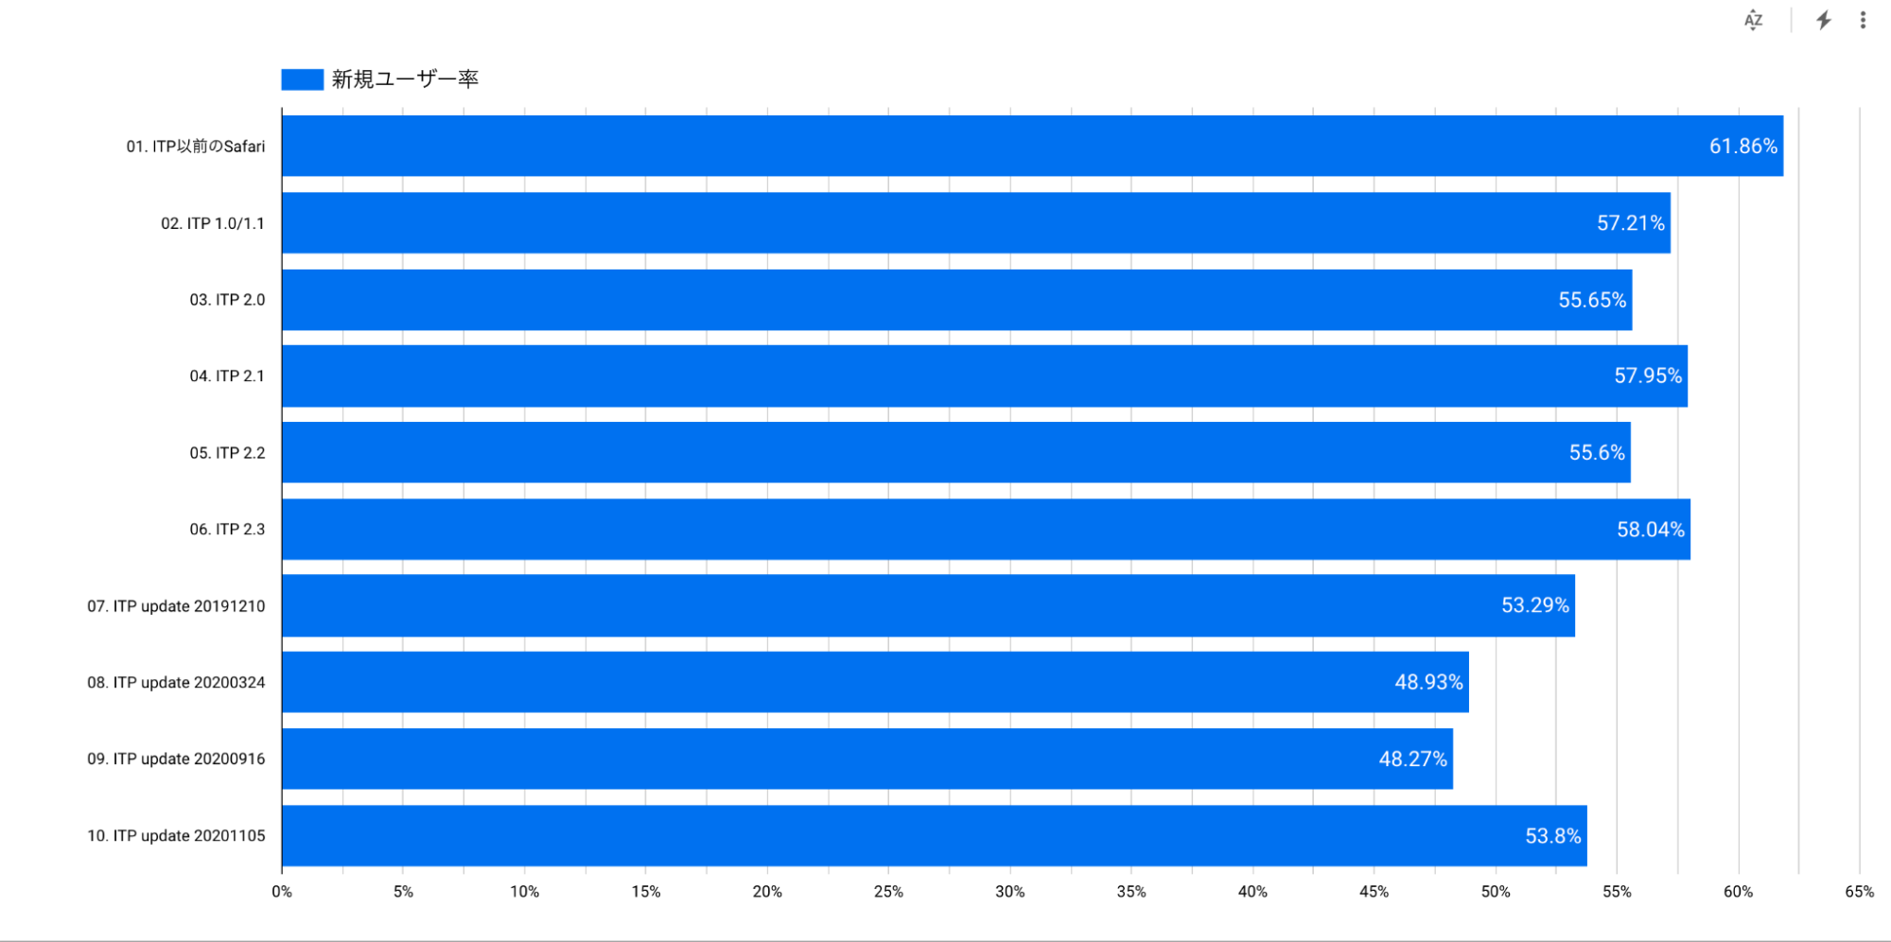Image resolution: width=1891 pixels, height=942 pixels.
Task: Click the lightning bolt icon
Action: [1824, 20]
